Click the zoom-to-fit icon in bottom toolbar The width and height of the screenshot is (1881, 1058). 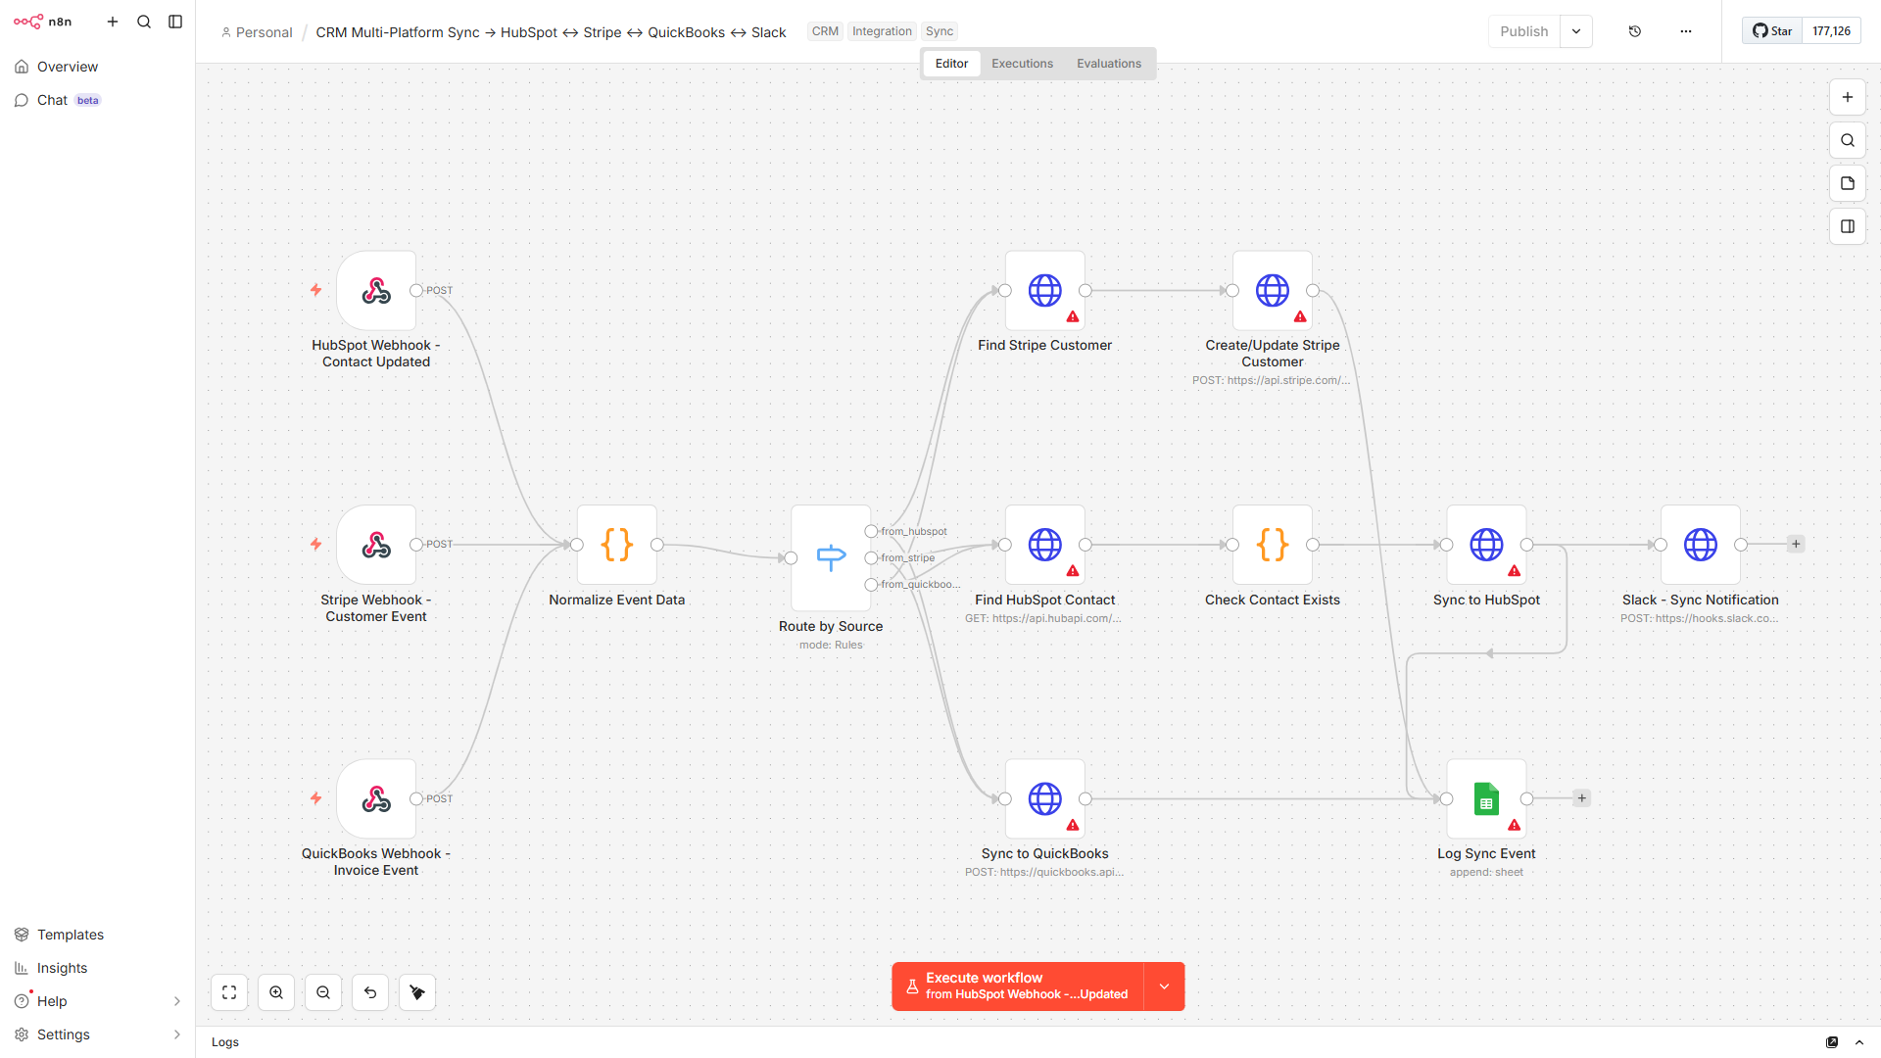[x=228, y=991]
